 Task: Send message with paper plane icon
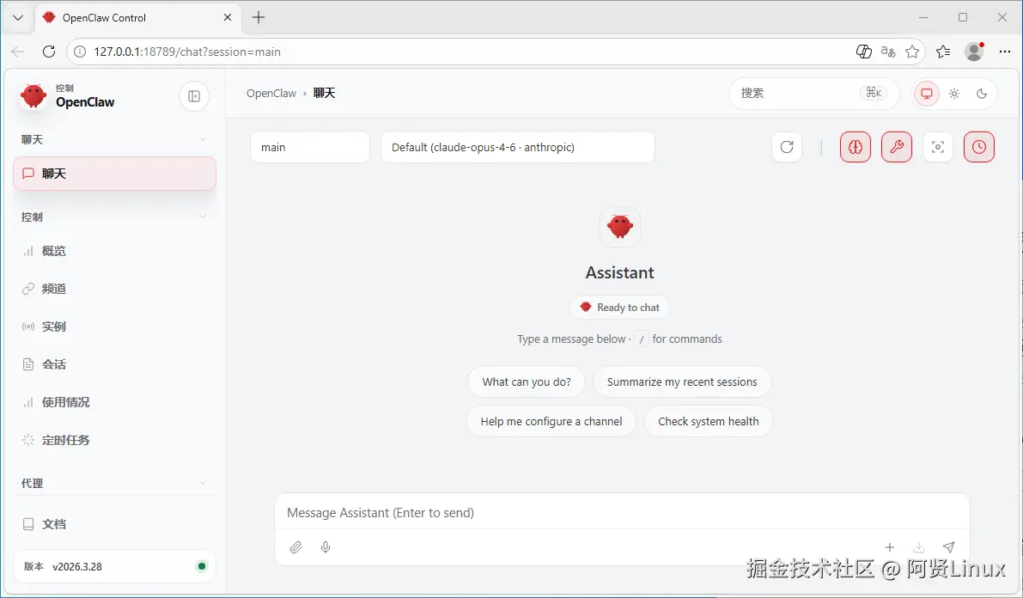click(x=948, y=547)
